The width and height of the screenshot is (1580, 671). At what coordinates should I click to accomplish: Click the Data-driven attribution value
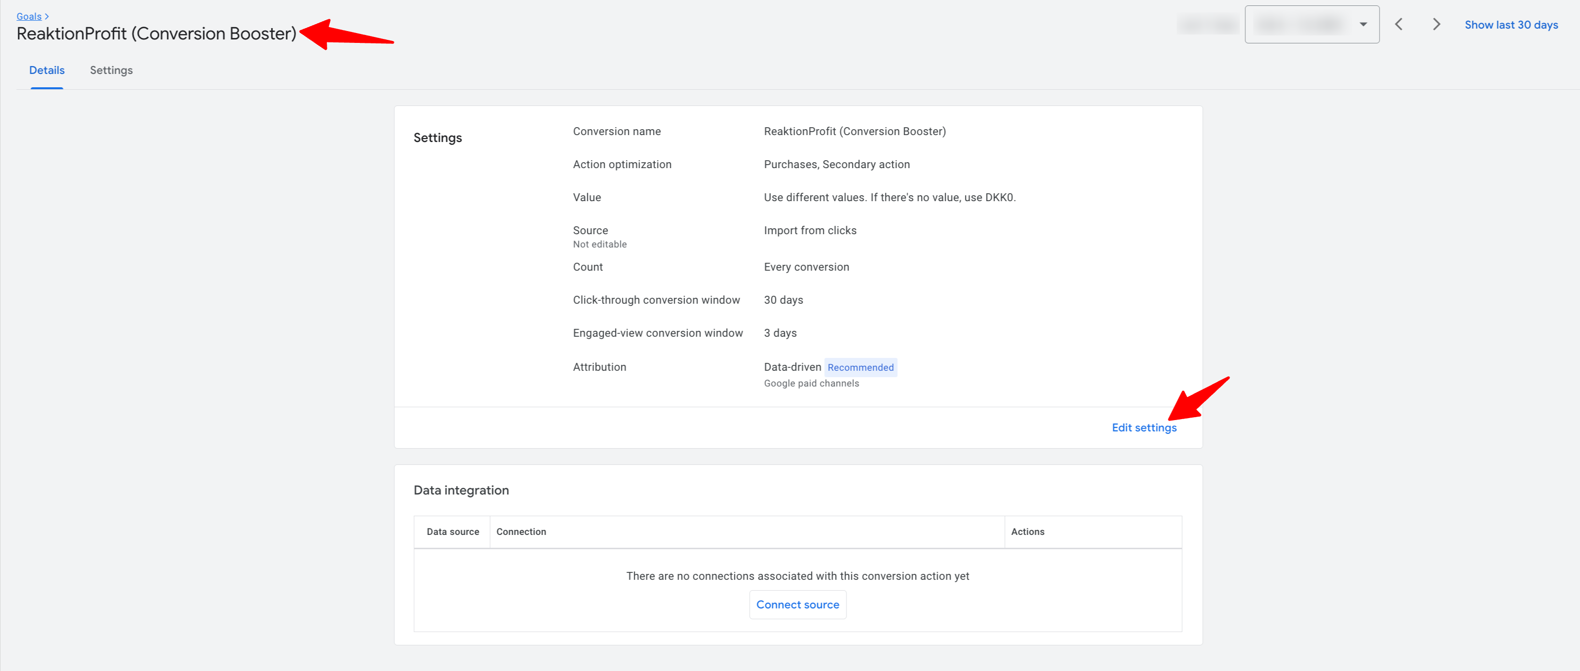point(792,367)
